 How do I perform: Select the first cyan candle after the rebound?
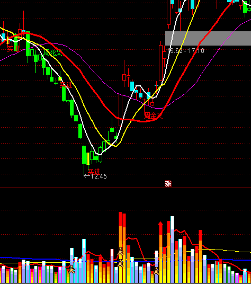132,86
